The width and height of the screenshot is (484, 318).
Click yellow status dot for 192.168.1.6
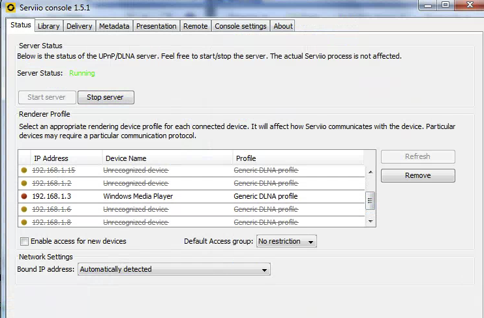[24, 209]
